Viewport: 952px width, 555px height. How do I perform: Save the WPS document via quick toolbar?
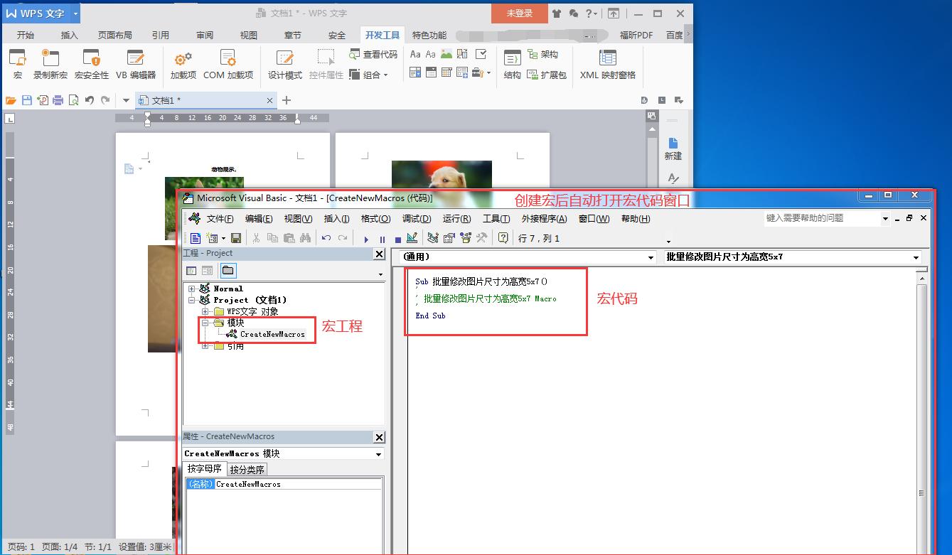pos(27,100)
